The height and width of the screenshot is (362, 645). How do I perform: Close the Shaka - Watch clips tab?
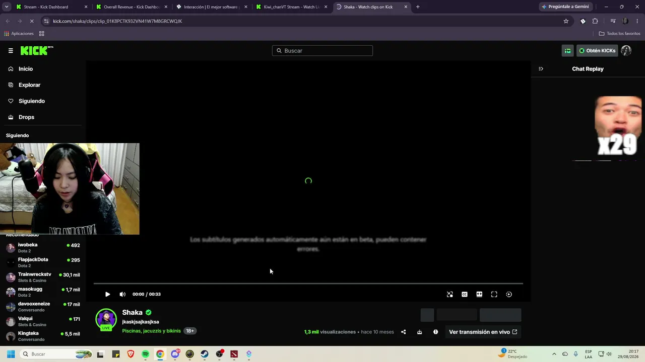(x=406, y=7)
